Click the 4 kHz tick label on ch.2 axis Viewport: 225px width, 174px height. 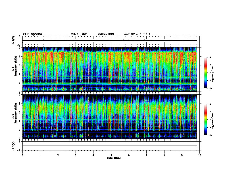(x=20, y=121)
